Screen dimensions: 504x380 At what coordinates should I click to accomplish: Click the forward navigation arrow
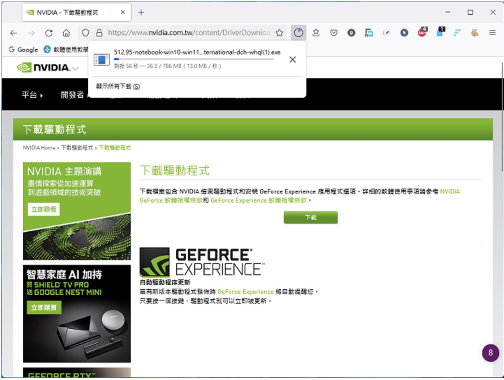tap(31, 33)
